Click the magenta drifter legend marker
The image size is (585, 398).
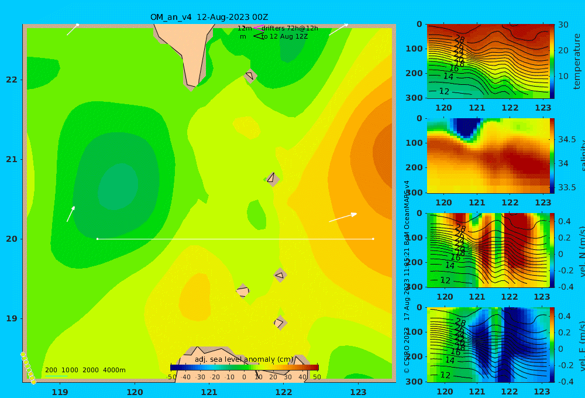click(x=258, y=28)
